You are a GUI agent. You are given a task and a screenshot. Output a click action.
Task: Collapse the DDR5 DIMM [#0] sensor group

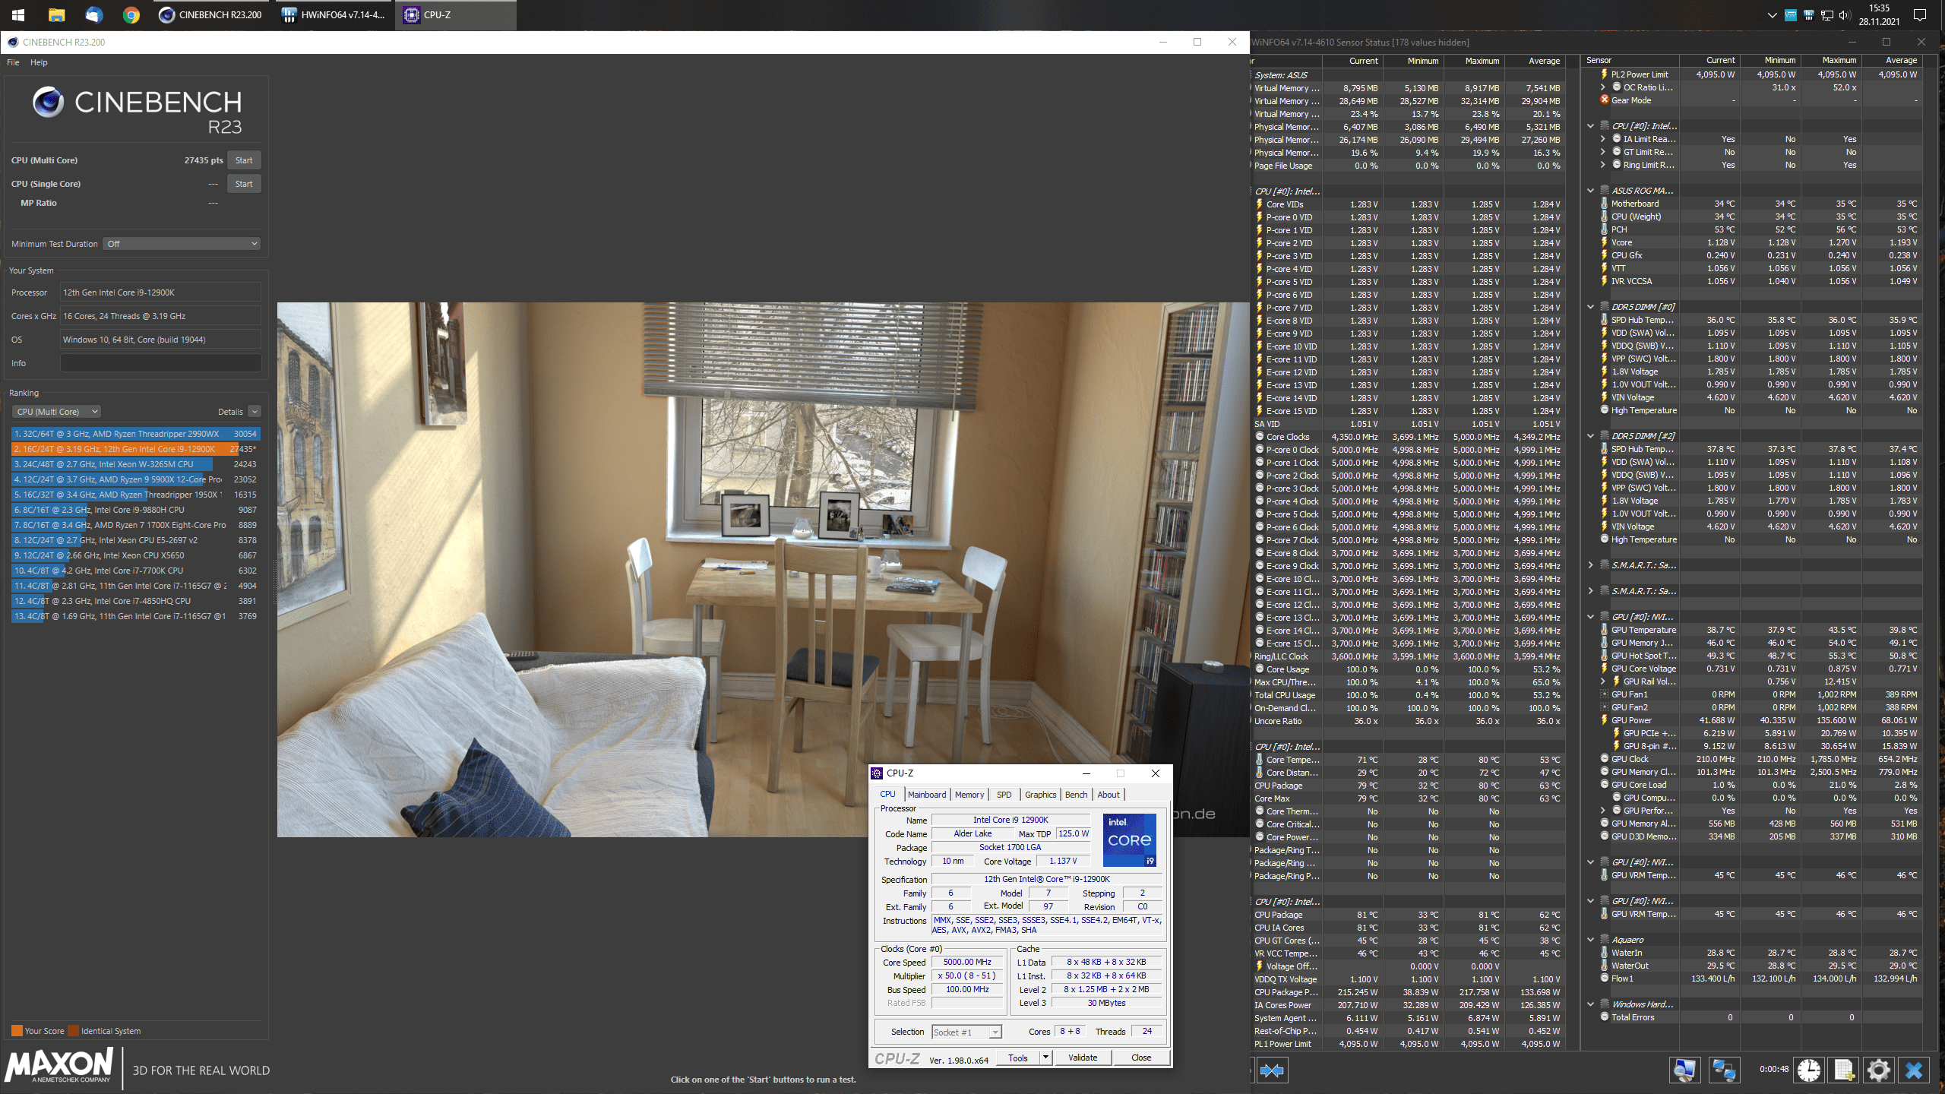point(1590,307)
